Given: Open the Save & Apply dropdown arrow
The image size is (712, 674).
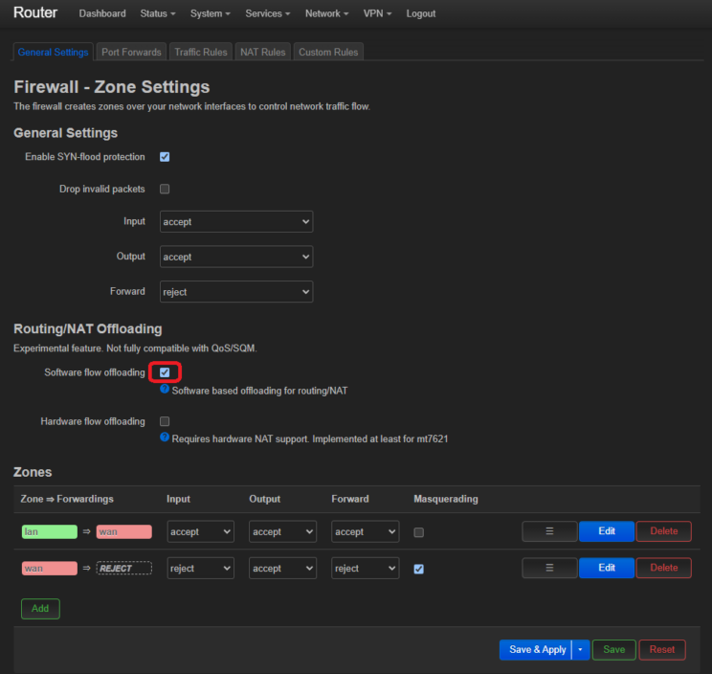Looking at the screenshot, I should point(581,649).
